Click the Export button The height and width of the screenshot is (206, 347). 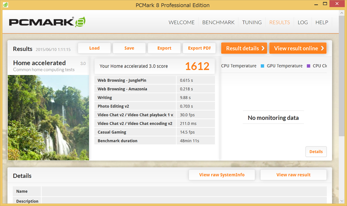click(164, 48)
